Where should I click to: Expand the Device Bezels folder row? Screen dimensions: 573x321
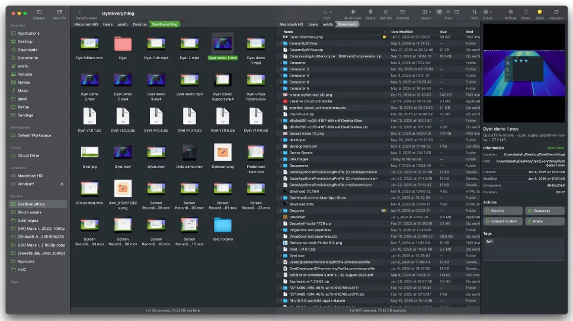click(281, 153)
